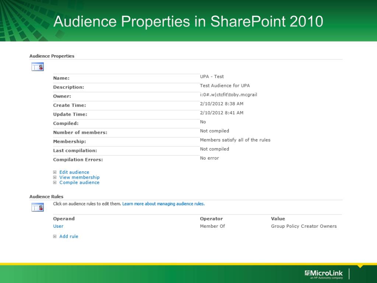The height and width of the screenshot is (283, 377).
Task: Start Compile audience link
Action: [x=80, y=182]
